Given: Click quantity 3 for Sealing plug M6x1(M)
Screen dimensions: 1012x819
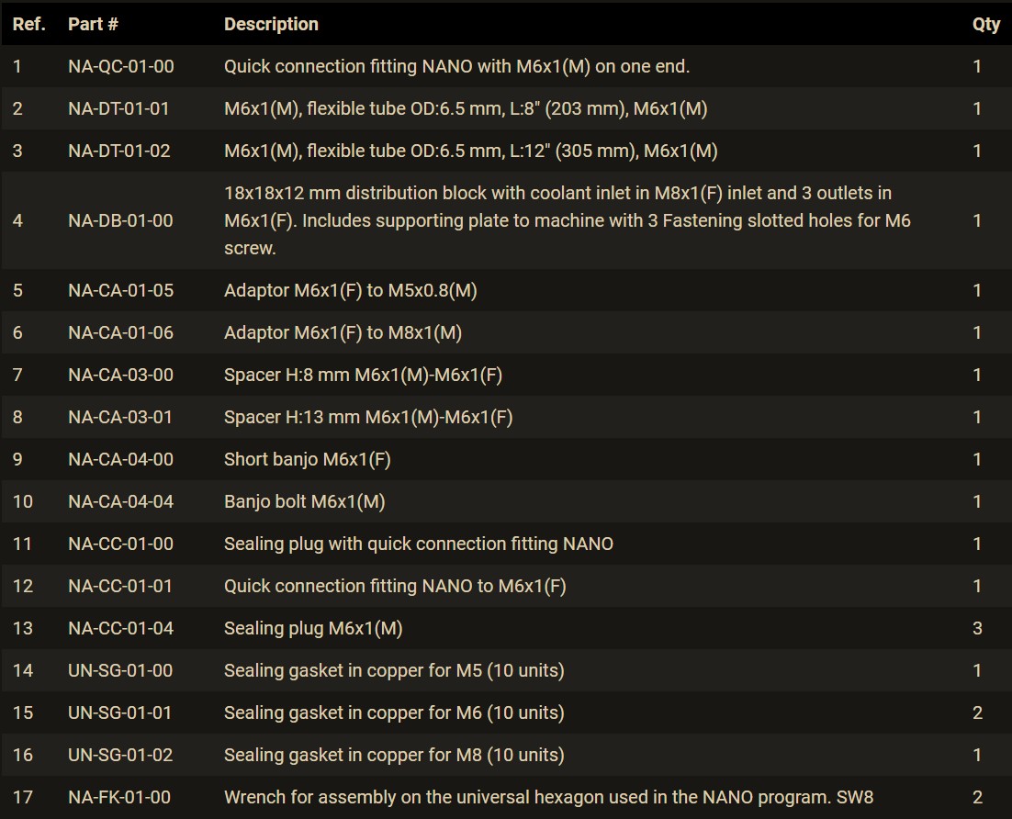Looking at the screenshot, I should 977,629.
